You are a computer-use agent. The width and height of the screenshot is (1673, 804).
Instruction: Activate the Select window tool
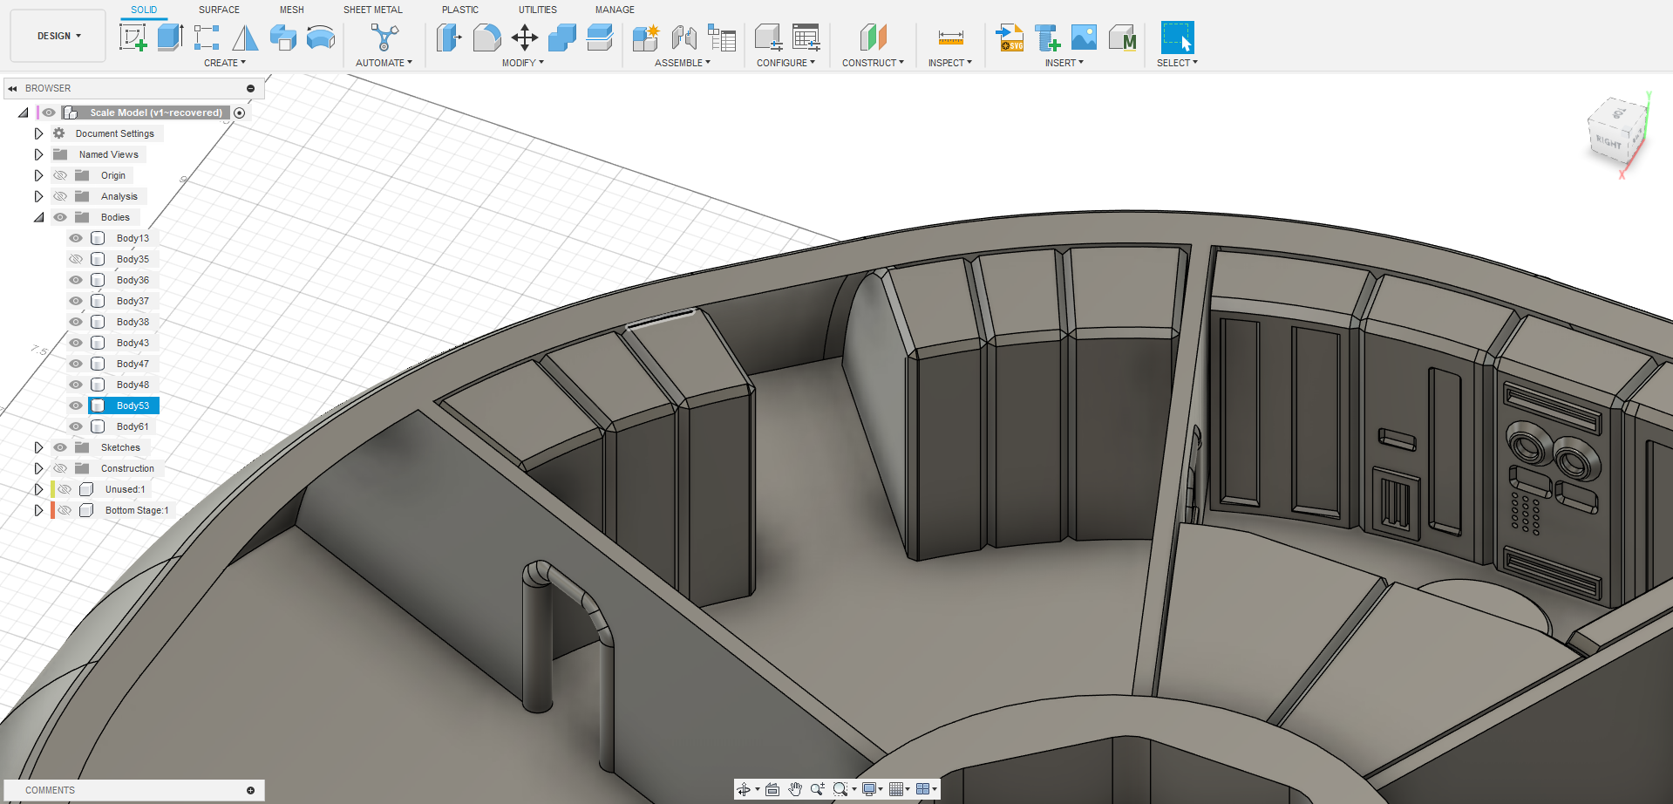(x=1177, y=37)
